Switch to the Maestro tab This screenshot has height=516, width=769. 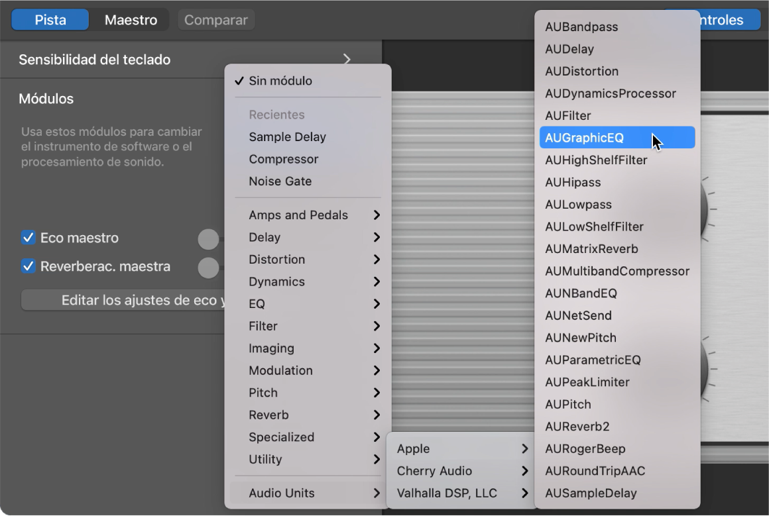pos(129,20)
